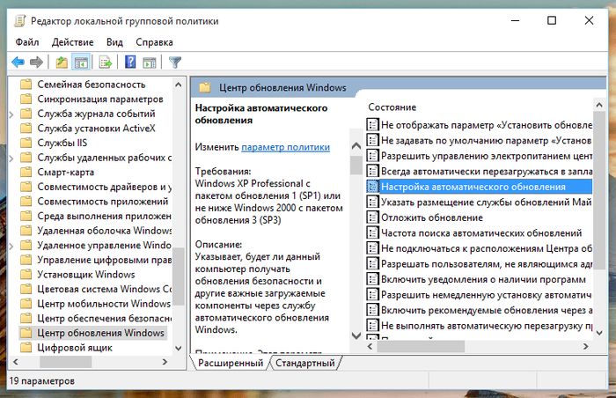
Task: Open Help via the question mark icon
Action: point(130,63)
